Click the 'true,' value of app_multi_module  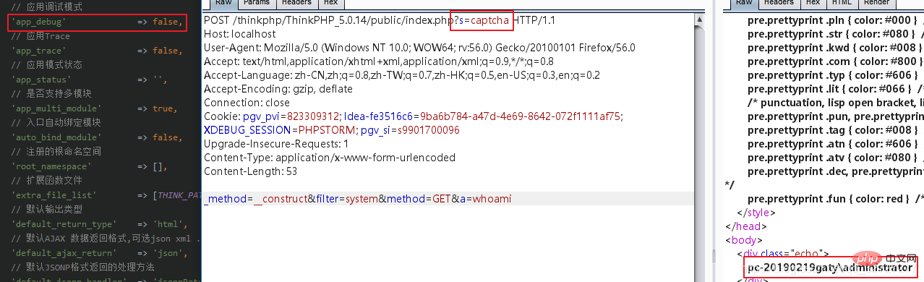(165, 108)
